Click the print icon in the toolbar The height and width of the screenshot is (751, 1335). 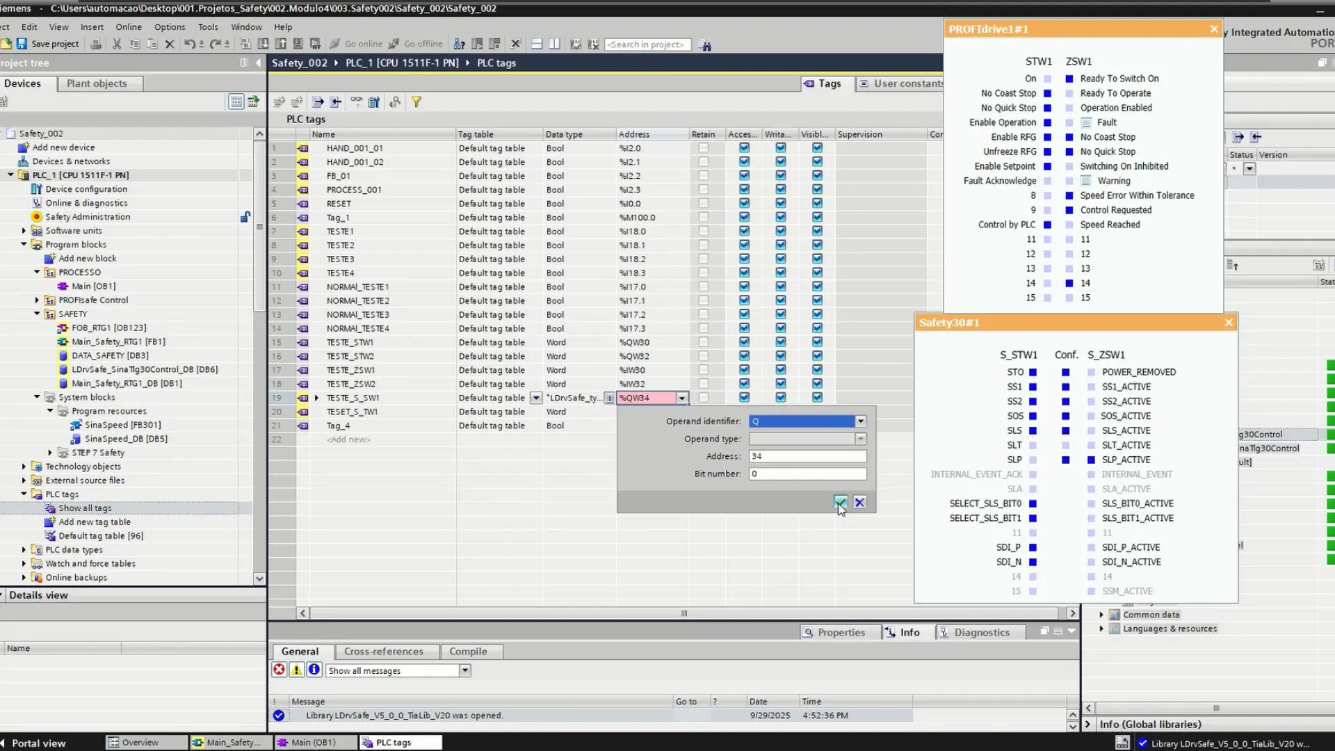point(96,44)
